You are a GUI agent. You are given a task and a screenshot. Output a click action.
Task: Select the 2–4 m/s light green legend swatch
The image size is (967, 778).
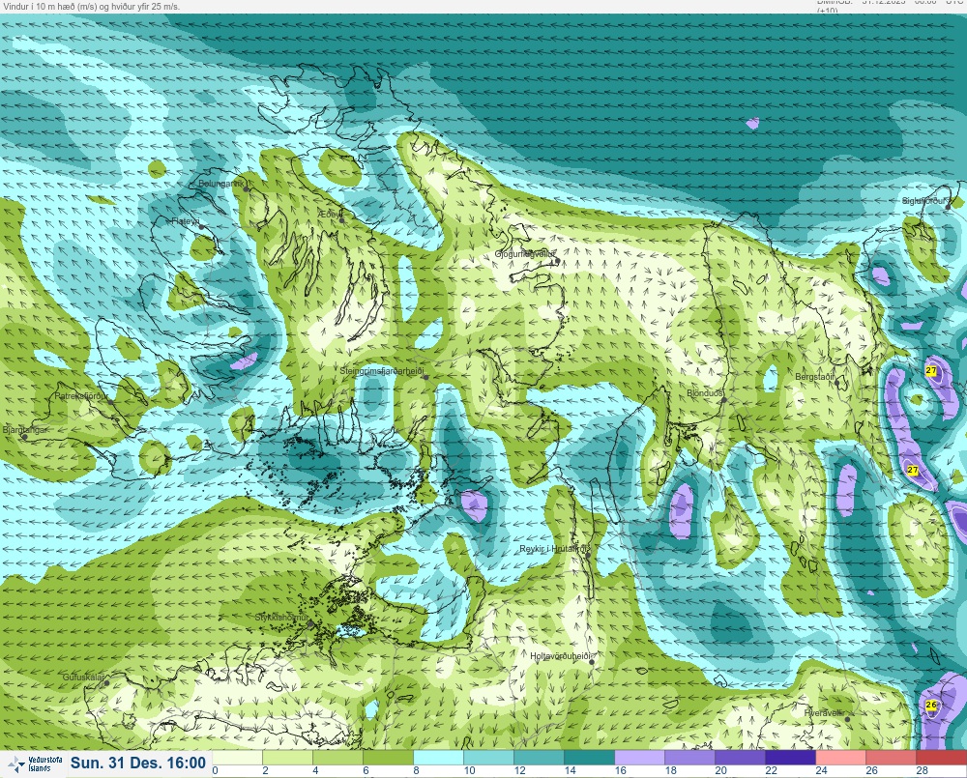tap(288, 757)
